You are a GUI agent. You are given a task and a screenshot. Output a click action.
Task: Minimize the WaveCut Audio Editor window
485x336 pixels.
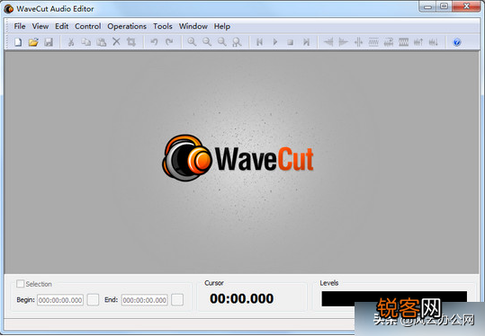427,6
